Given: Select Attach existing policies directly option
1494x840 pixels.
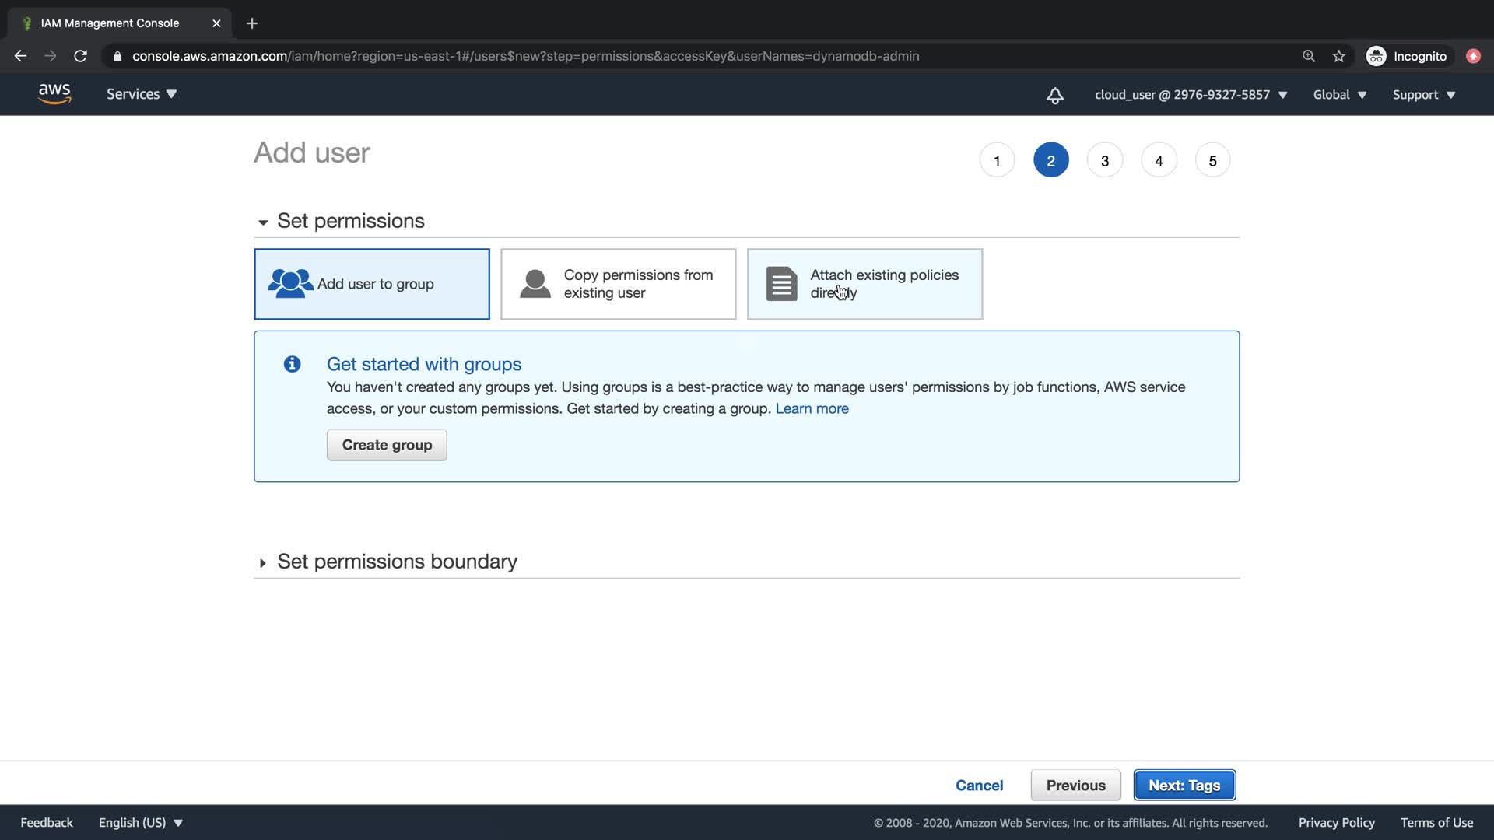Looking at the screenshot, I should 864,284.
